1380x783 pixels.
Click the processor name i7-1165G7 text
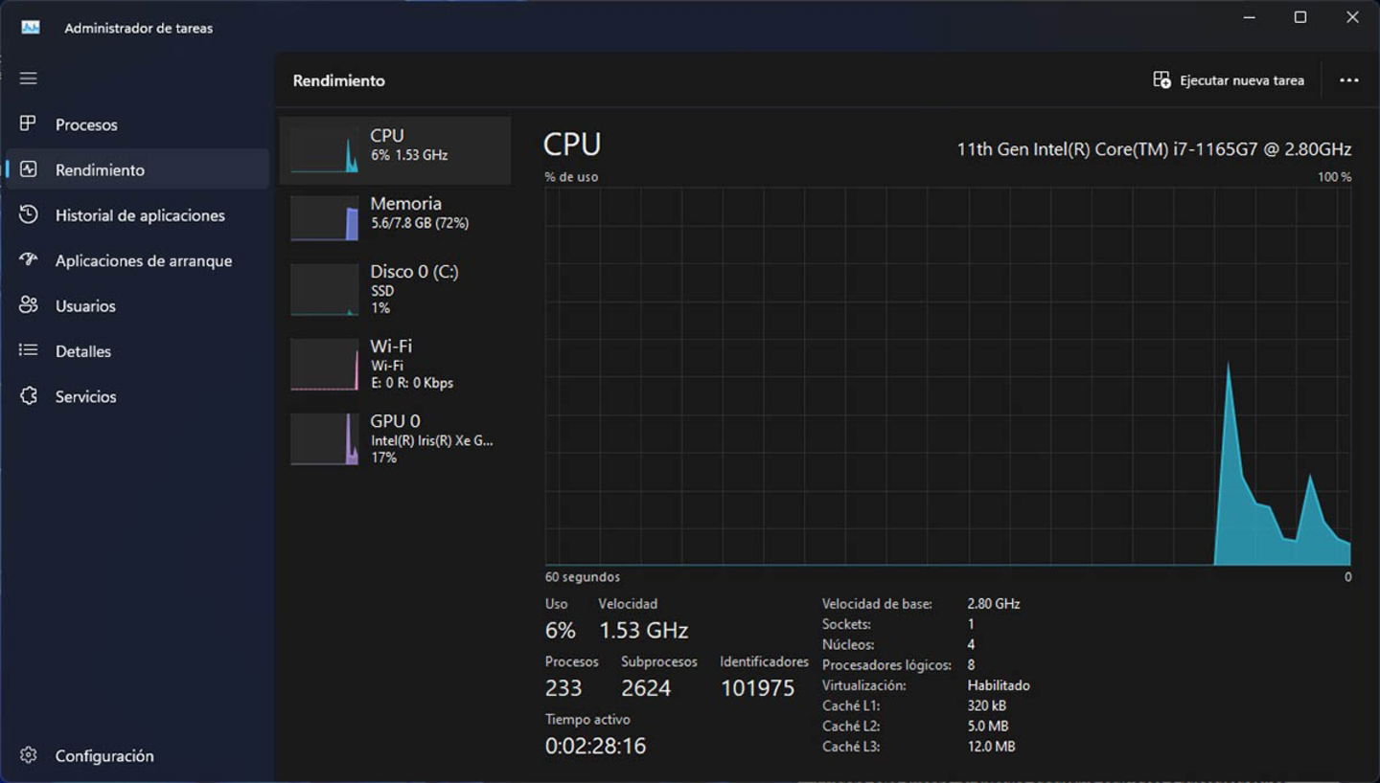pyautogui.click(x=1154, y=149)
